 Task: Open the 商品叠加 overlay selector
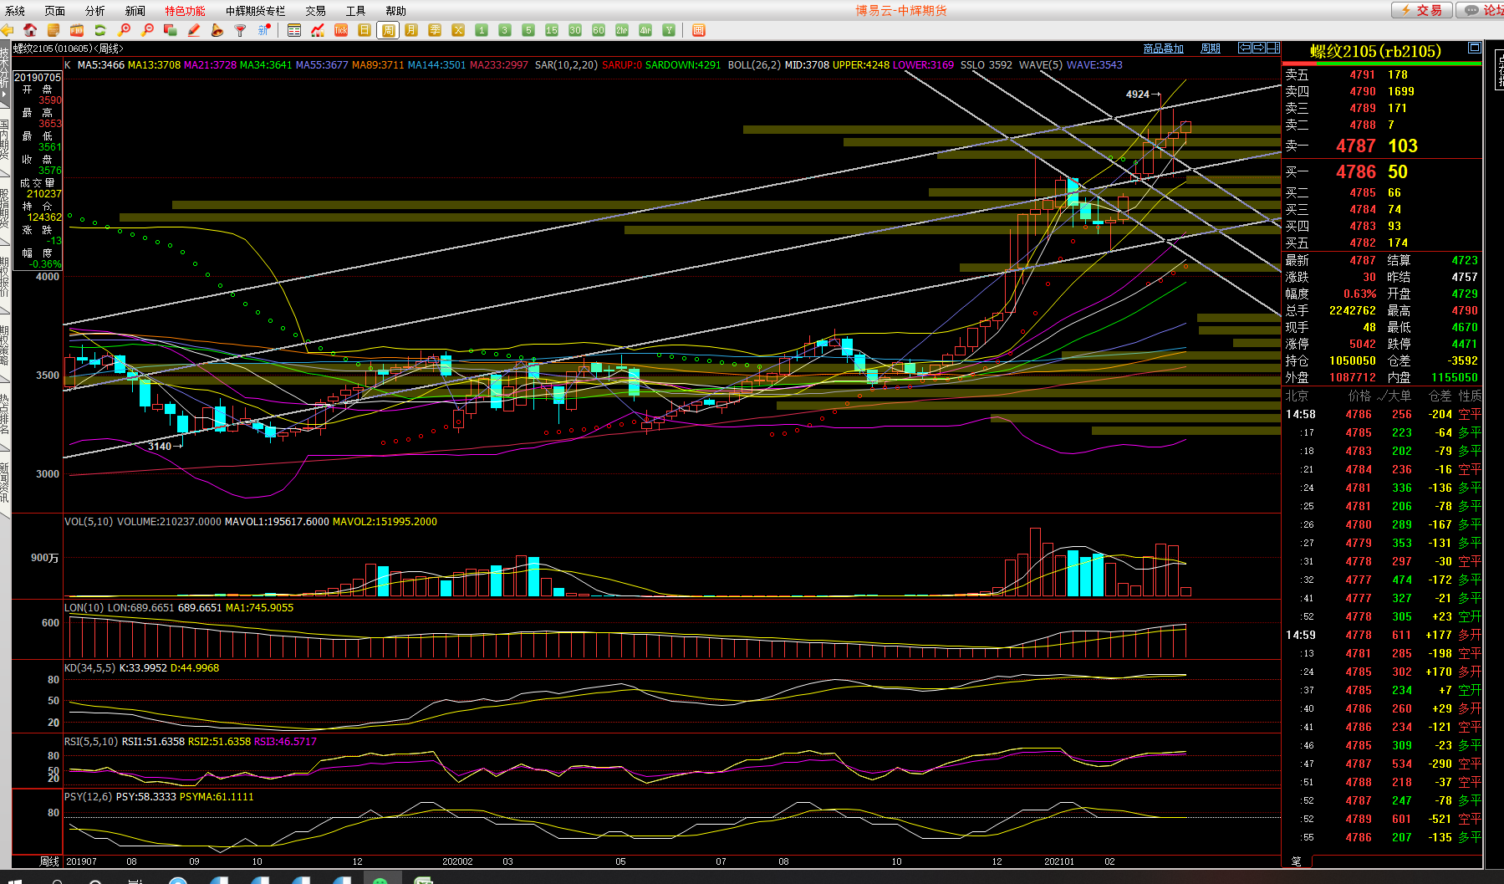[x=1163, y=49]
